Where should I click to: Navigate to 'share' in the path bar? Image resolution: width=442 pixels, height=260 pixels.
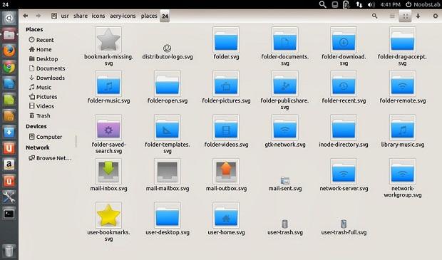[81, 16]
